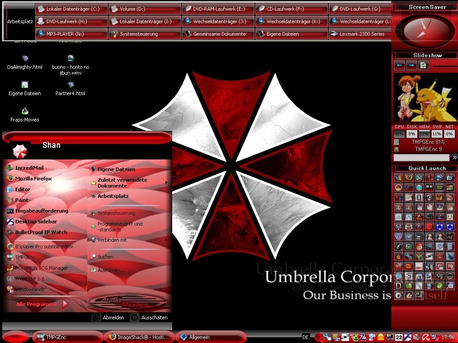Select WindowBlinds in start menu
The image size is (458, 343).
tap(26, 289)
